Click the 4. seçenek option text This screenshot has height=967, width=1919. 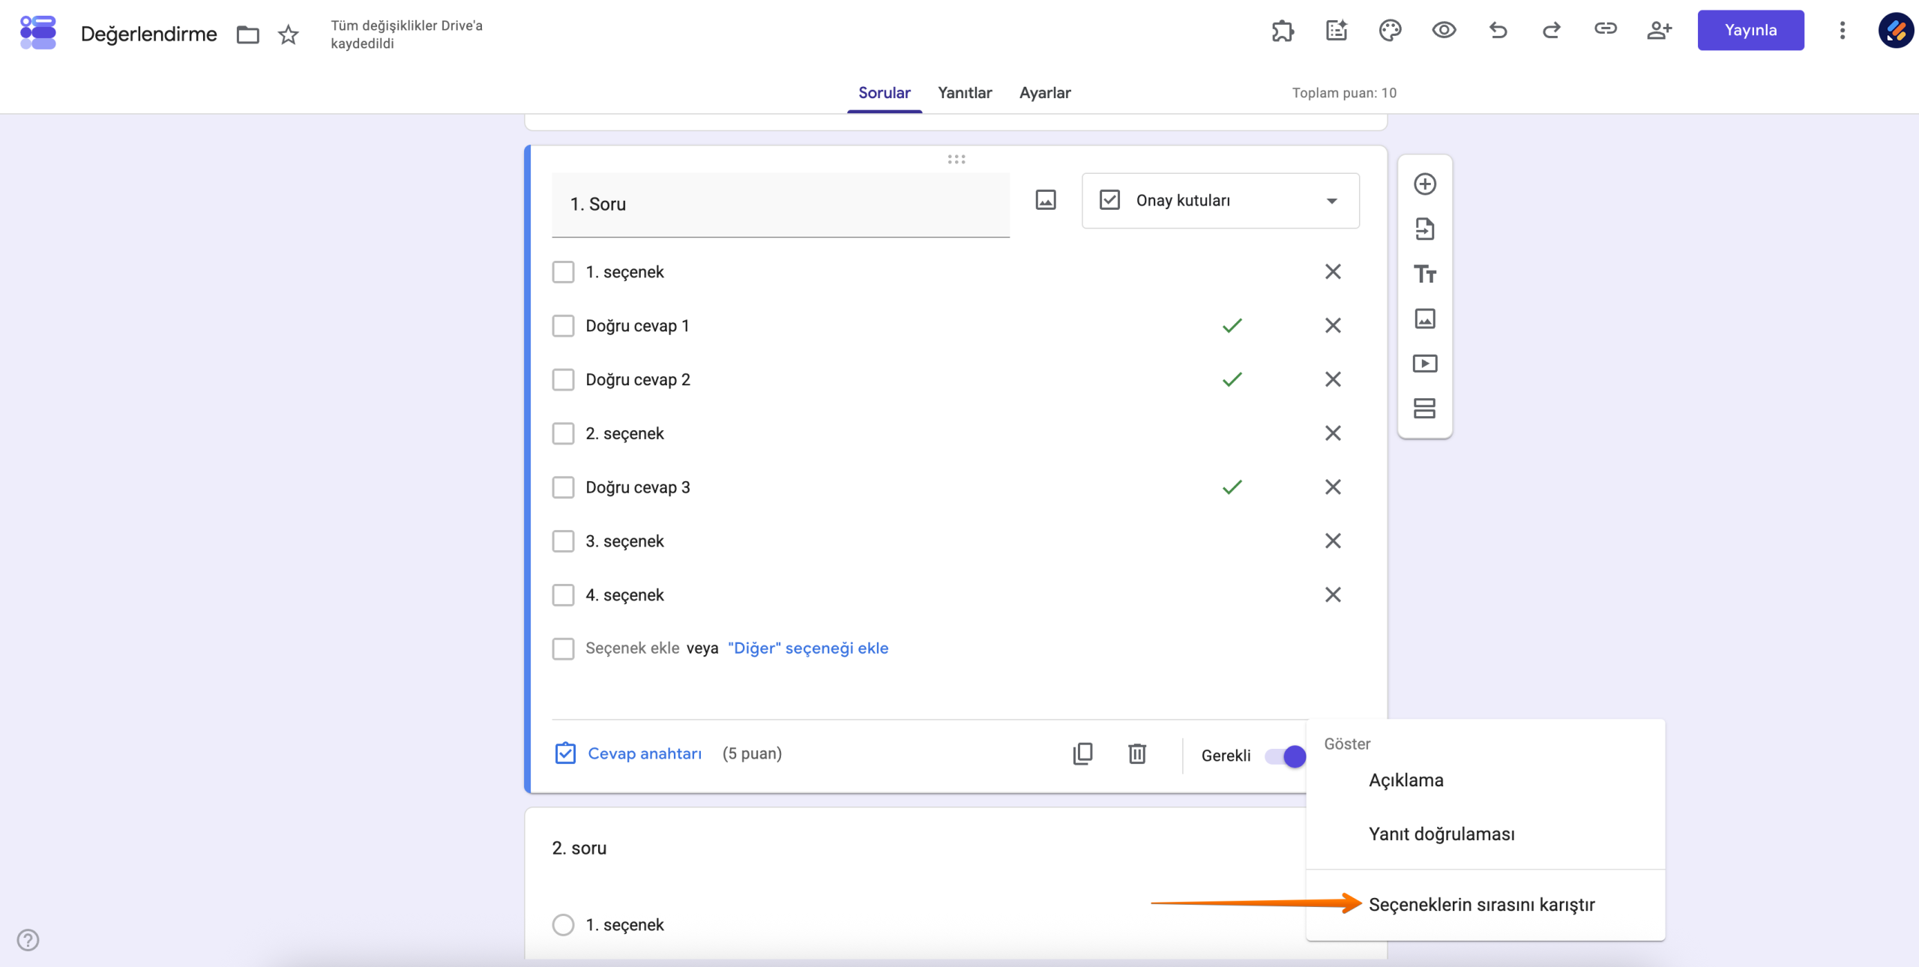[624, 596]
